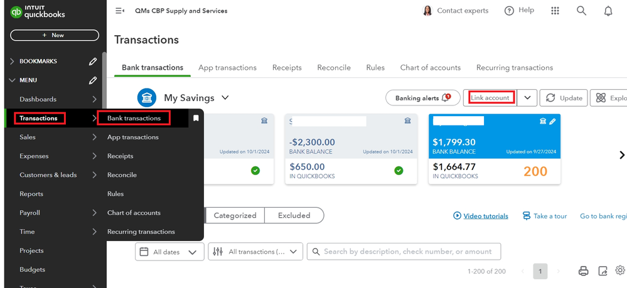Click bookmark icon beside Bank transactions
Screen dimensions: 627x288
tap(196, 118)
